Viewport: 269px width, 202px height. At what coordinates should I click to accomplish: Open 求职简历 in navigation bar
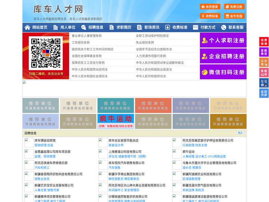(124, 27)
